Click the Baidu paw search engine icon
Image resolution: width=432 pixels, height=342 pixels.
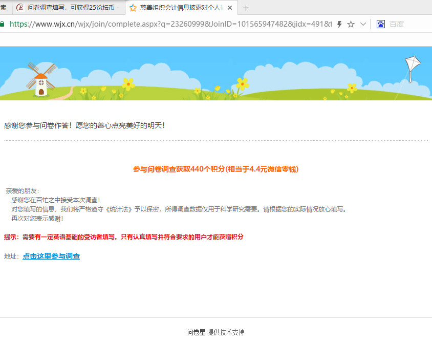[x=381, y=24]
